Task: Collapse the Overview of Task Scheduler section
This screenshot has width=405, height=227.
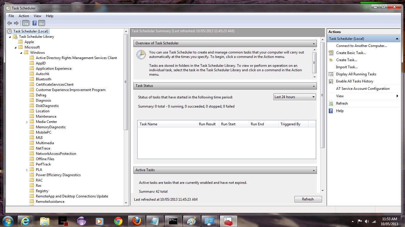Action: coord(314,43)
